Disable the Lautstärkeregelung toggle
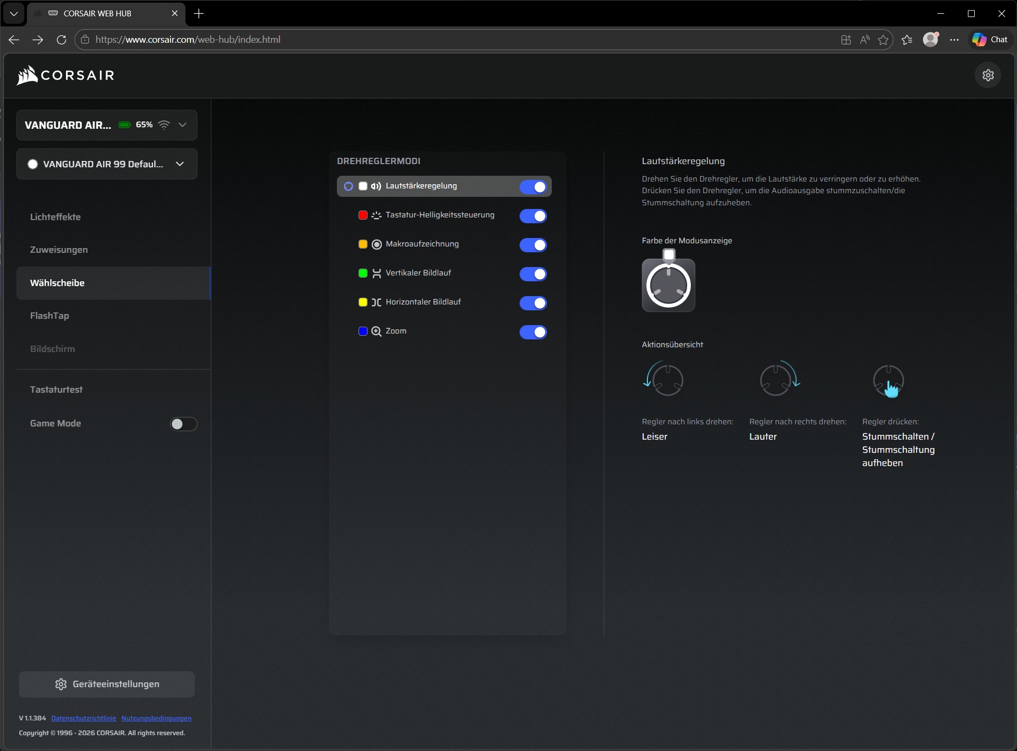The height and width of the screenshot is (751, 1017). pos(533,187)
